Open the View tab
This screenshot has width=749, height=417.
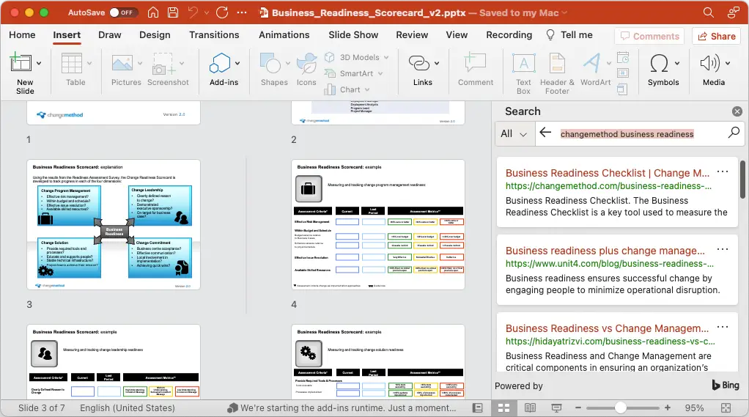point(457,35)
